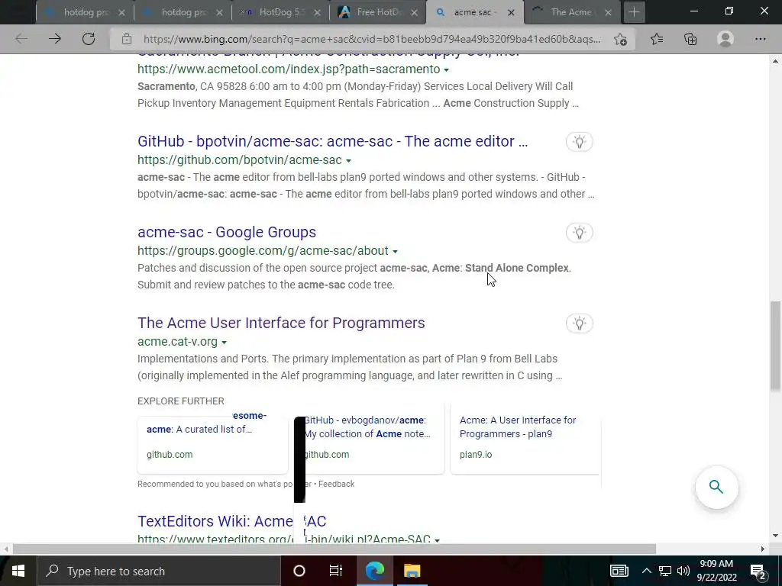The height and width of the screenshot is (586, 782).
Task: Open the taskbar clock showing 9:09 AM
Action: 716,571
